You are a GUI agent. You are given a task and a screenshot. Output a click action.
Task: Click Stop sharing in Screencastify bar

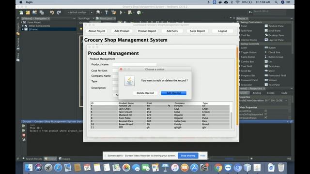tap(188, 156)
